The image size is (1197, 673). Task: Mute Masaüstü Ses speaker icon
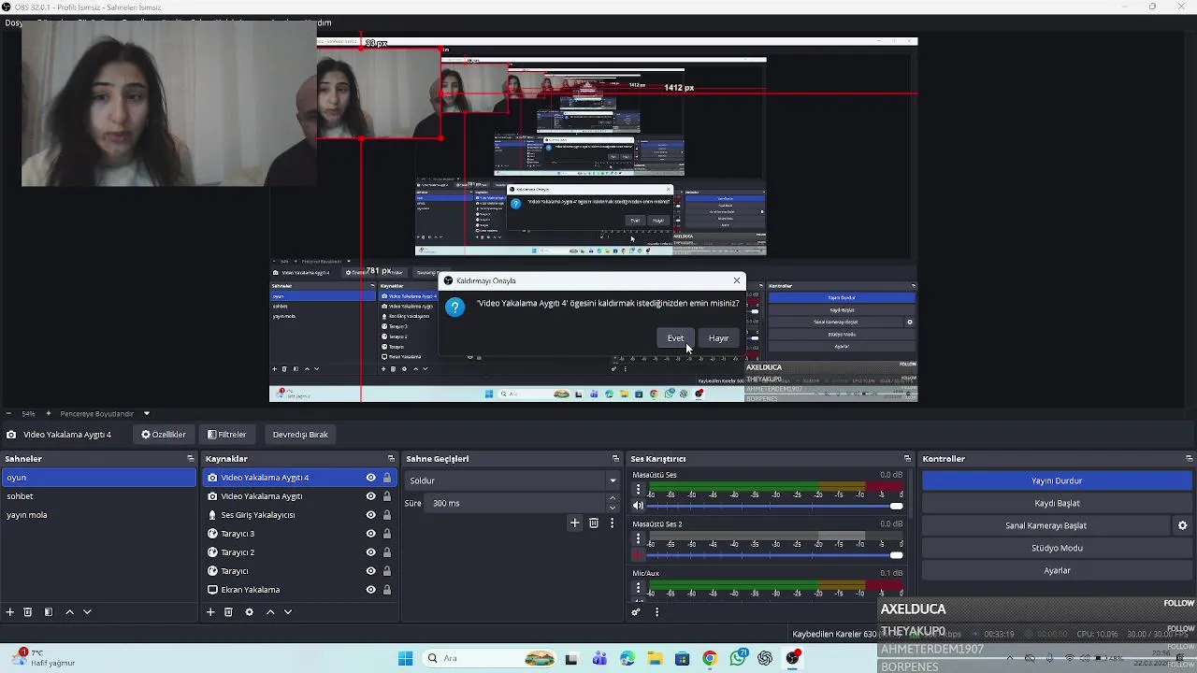(638, 506)
